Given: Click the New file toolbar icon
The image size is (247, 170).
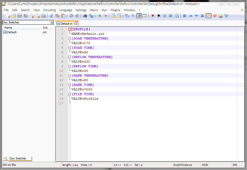Looking at the screenshot, I should (8, 16).
